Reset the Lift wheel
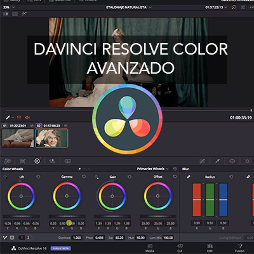 (38, 177)
